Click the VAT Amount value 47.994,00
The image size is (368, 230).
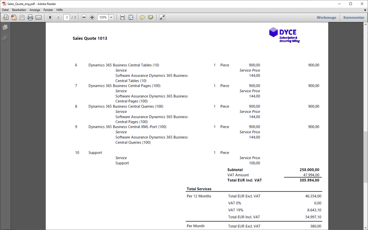pos(311,175)
